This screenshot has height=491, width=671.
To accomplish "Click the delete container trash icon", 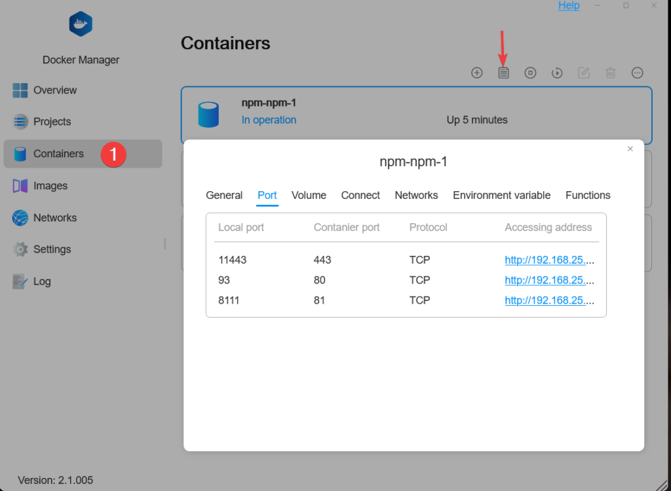I will click(x=610, y=73).
